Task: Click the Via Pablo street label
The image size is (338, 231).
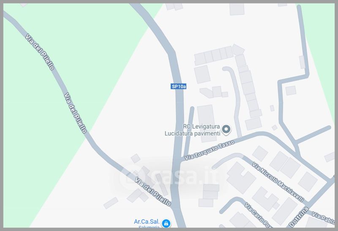Action: click(323, 217)
